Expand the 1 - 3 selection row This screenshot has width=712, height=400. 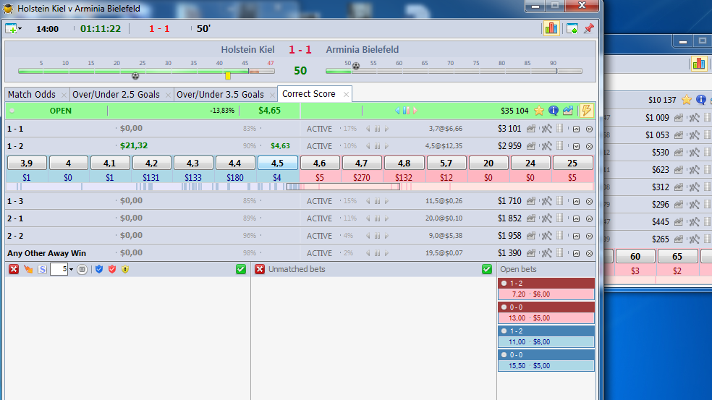[576, 201]
